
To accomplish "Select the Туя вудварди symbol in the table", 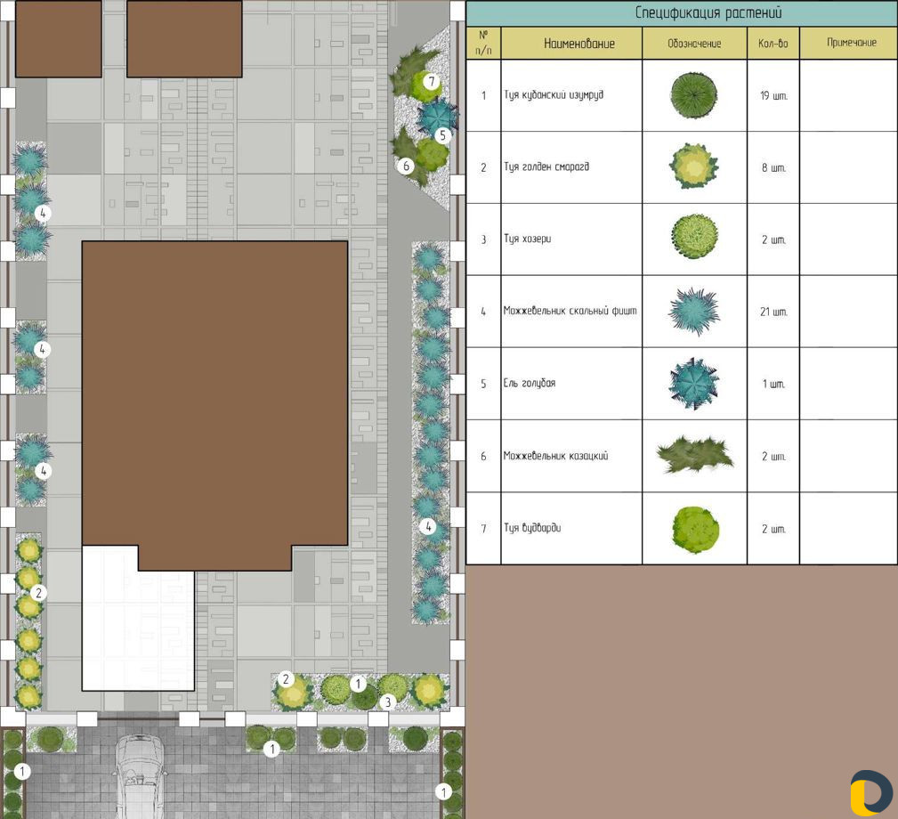I will [x=695, y=529].
